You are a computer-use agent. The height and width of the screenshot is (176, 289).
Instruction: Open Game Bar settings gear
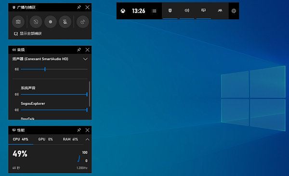coord(234,11)
